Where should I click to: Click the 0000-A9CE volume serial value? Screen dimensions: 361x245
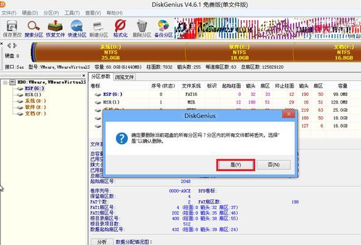(x=180, y=191)
